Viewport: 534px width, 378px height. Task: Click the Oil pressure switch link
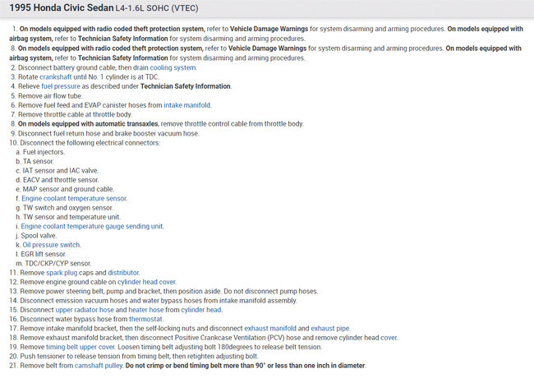(x=51, y=244)
